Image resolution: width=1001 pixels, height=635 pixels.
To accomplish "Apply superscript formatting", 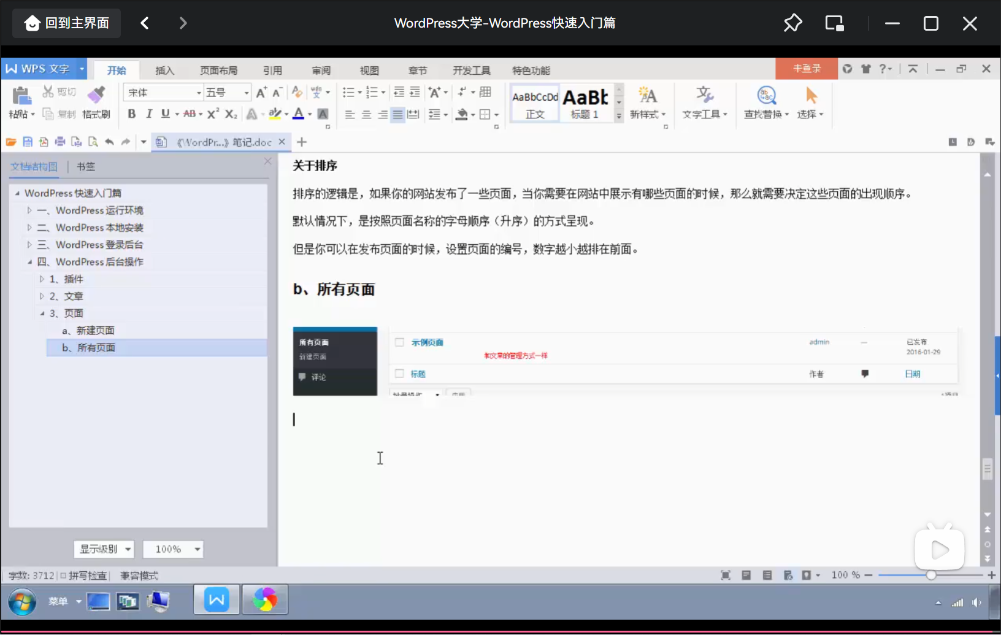I will coord(213,114).
